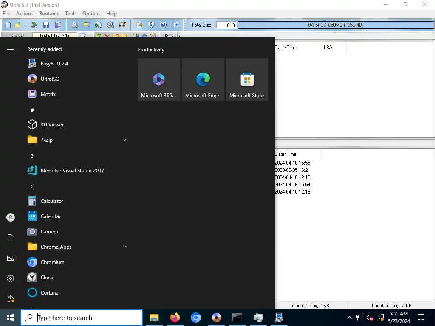Click the upper pane Date/Time column header
The width and height of the screenshot is (435, 326).
click(x=297, y=48)
